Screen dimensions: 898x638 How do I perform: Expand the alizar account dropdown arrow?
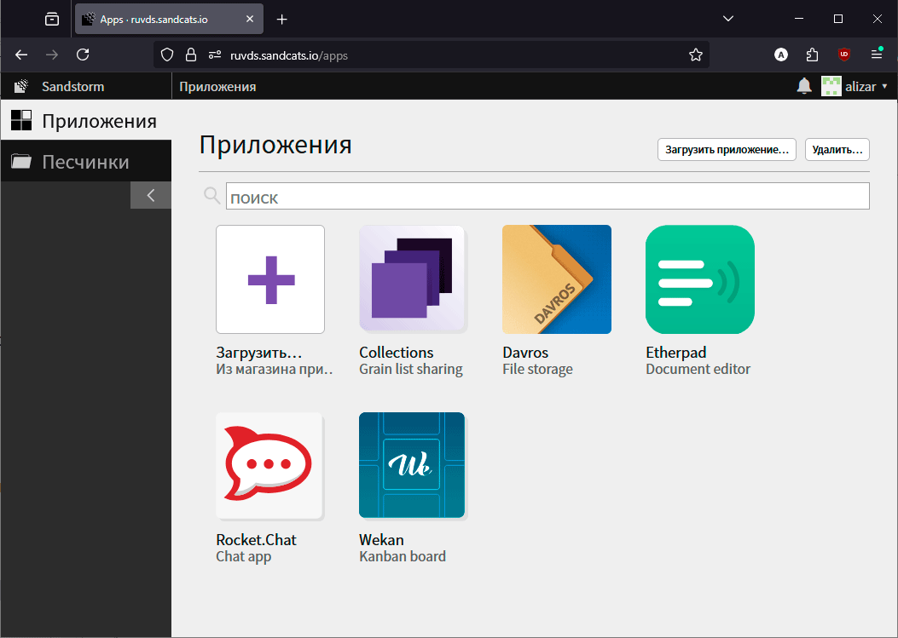(885, 86)
